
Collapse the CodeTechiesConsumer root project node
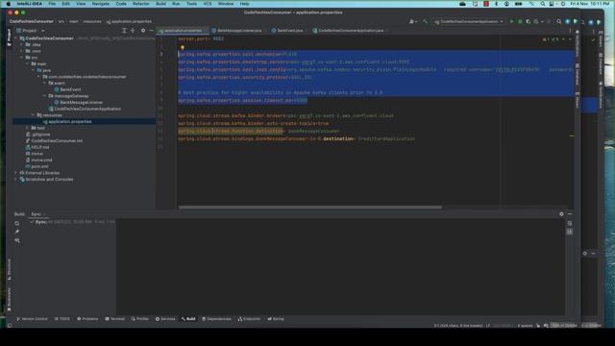point(16,38)
